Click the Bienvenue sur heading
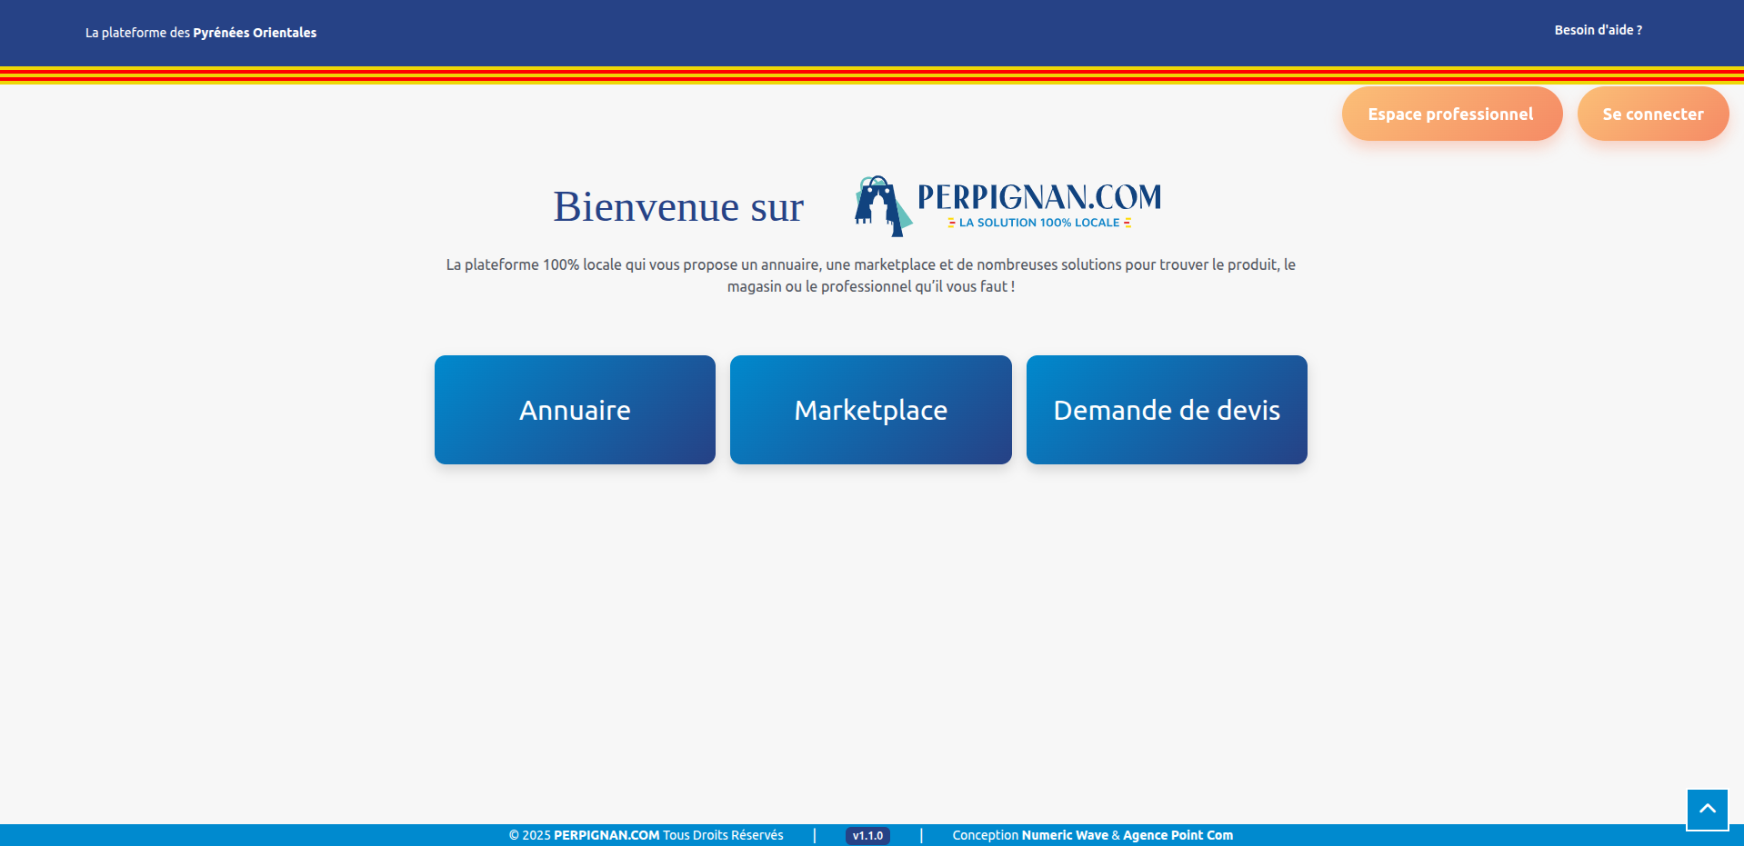The image size is (1744, 846). (677, 206)
